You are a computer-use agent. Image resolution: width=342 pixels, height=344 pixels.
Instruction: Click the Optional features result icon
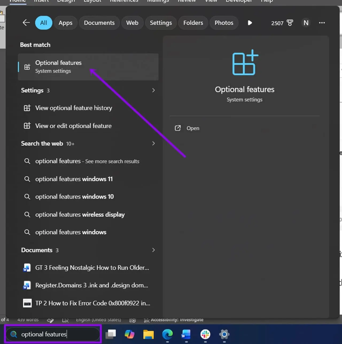click(x=27, y=67)
